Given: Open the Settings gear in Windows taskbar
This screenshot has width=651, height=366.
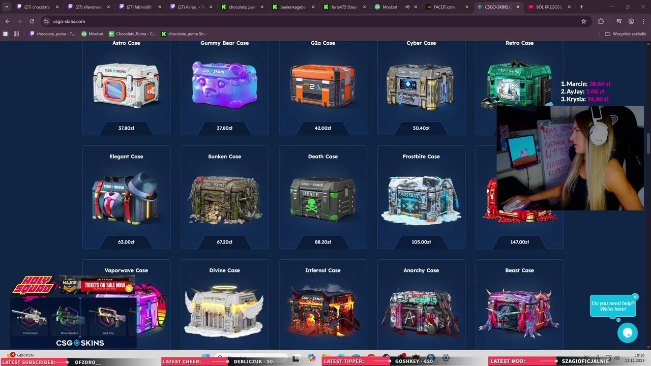Looking at the screenshot, I should 446,358.
